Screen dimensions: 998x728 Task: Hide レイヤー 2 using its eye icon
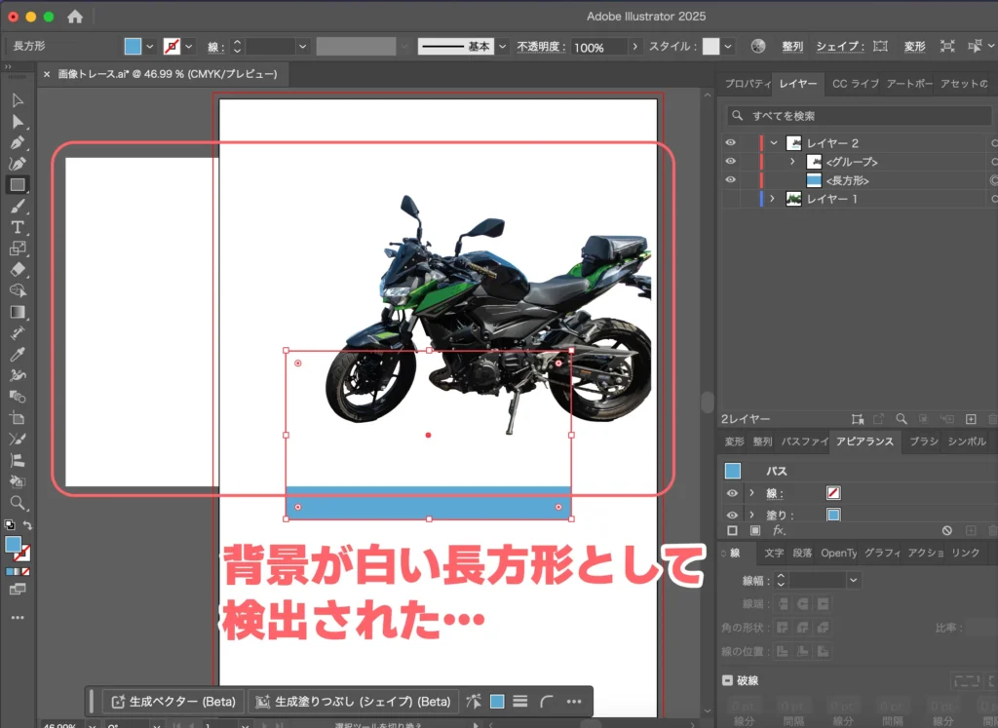tap(731, 143)
